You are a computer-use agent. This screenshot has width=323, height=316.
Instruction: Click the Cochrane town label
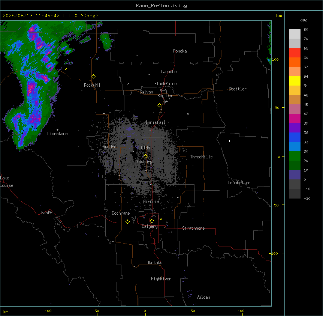tap(121, 213)
